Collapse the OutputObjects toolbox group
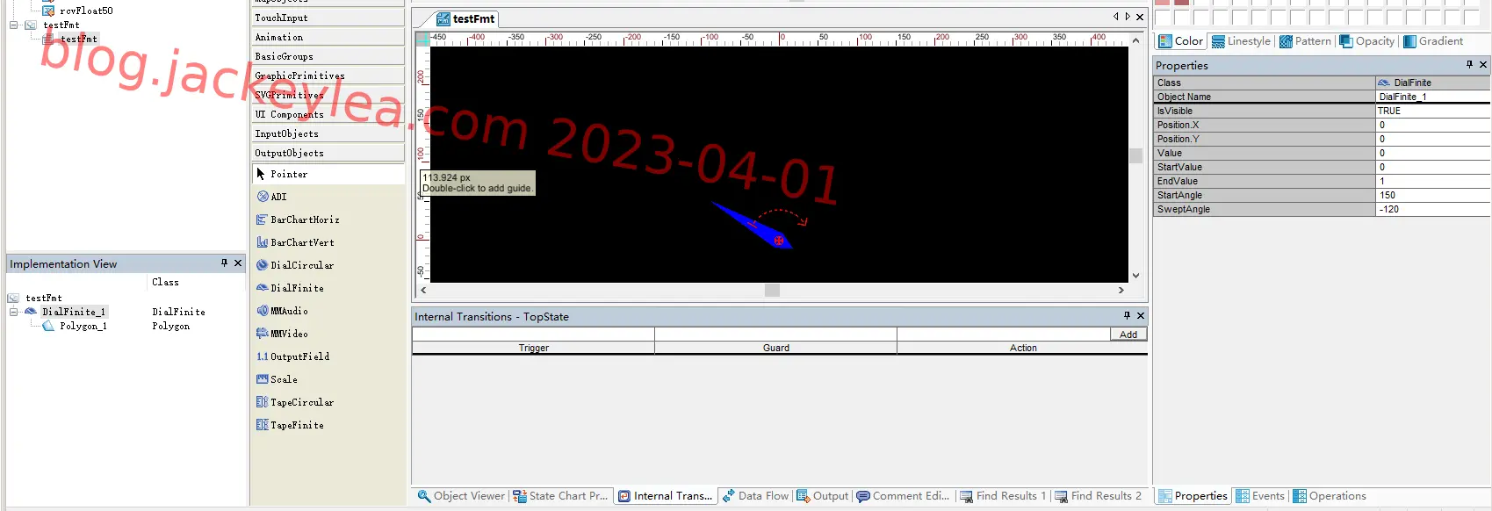 point(328,153)
